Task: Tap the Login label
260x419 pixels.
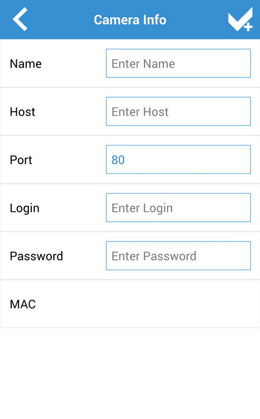Action: [24, 209]
